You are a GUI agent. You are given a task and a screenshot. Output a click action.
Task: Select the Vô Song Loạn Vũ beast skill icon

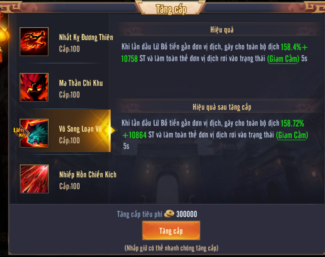coord(34,133)
